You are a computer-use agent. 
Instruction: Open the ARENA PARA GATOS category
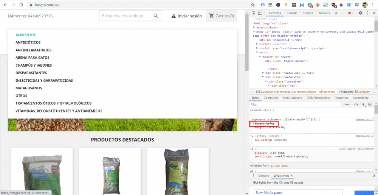[32, 58]
